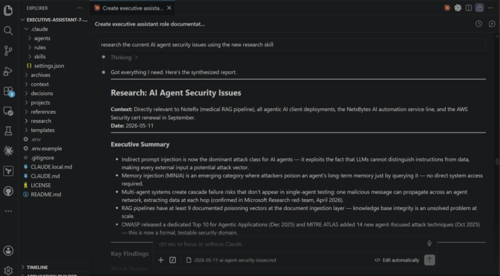500x276 pixels.
Task: Click the Executive Summary heading
Action: 140,144
